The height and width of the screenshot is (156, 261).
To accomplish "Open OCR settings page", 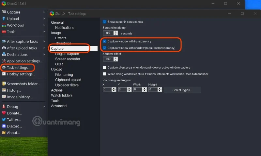I will 59,64.
